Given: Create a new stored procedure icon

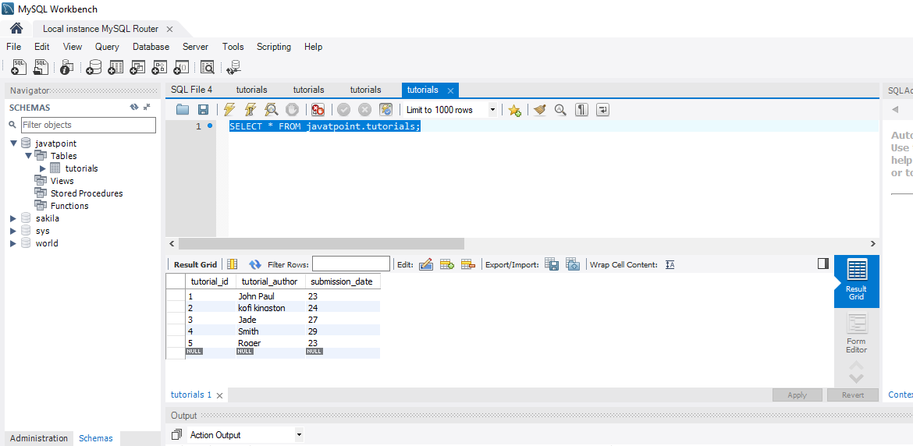Looking at the screenshot, I should coord(159,68).
